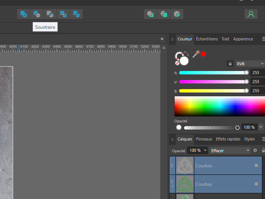Expand the second Courbes layer group
265x199 pixels.
(172, 187)
